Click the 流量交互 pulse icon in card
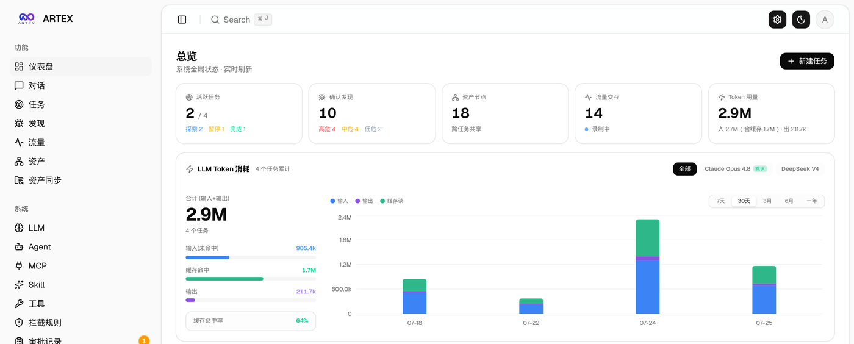This screenshot has width=854, height=344. point(588,97)
